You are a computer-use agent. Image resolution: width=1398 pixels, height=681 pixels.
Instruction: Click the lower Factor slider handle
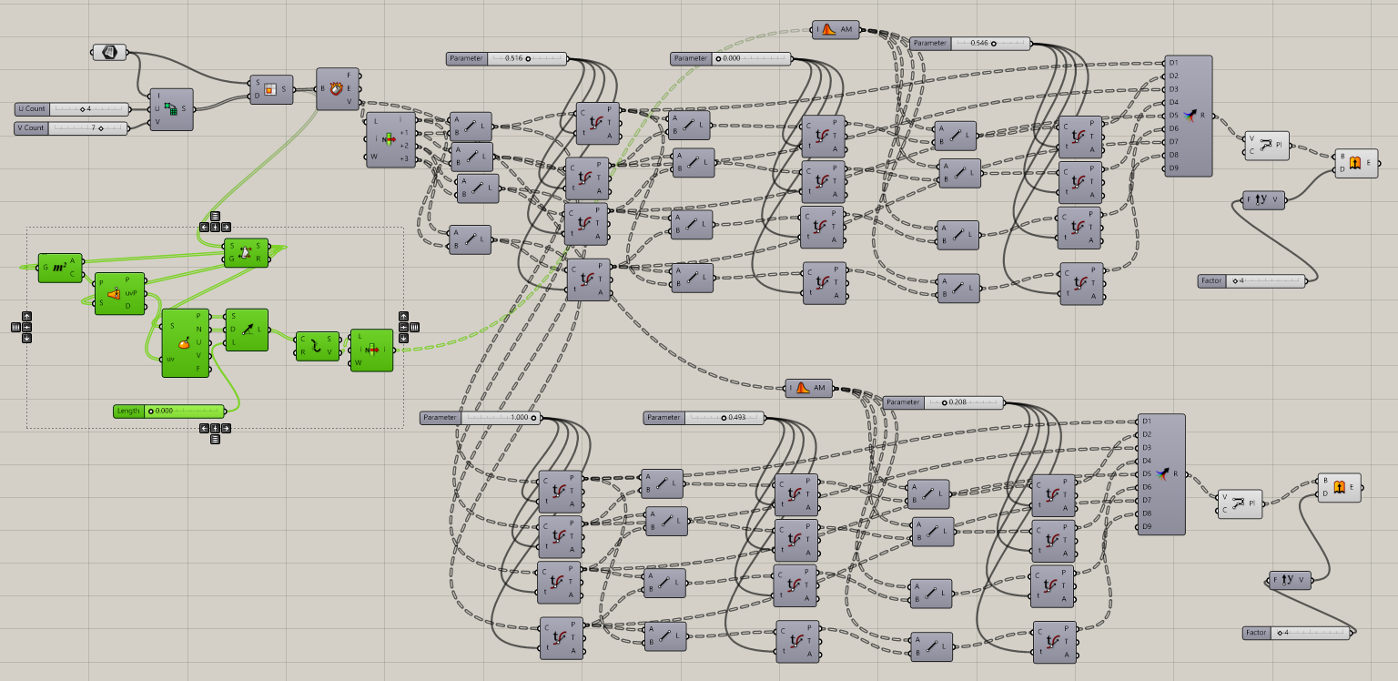[x=1280, y=633]
